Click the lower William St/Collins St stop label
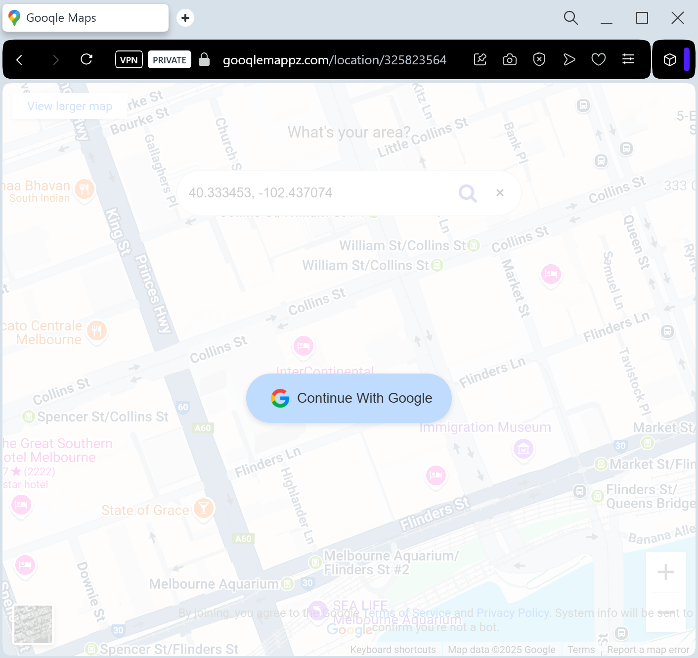Viewport: 698px width, 658px height. point(365,266)
